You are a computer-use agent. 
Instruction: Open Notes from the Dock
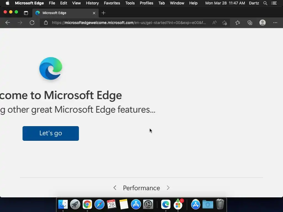(124, 204)
